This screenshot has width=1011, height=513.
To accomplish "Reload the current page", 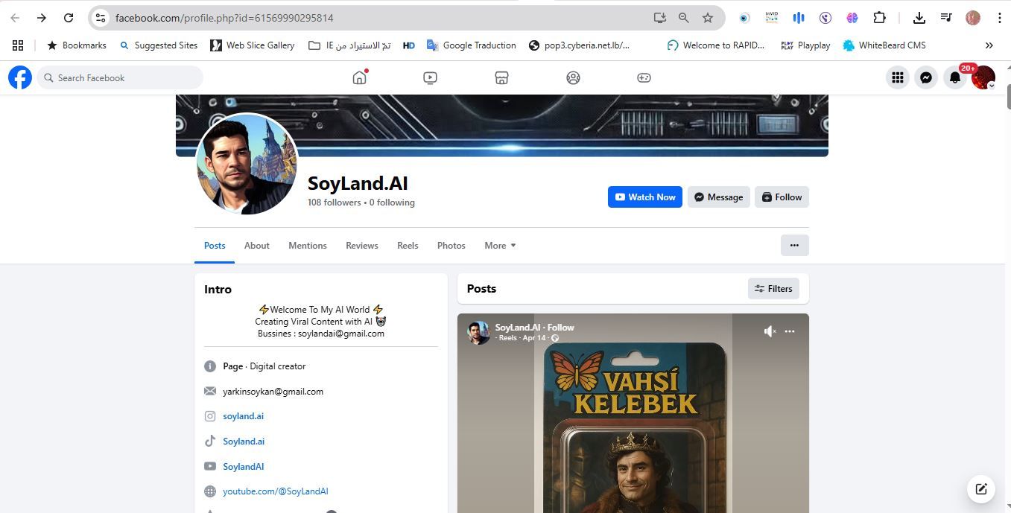I will pos(69,18).
